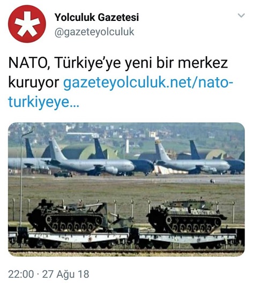Visit the @gazeteyolculuk handle

(94, 32)
